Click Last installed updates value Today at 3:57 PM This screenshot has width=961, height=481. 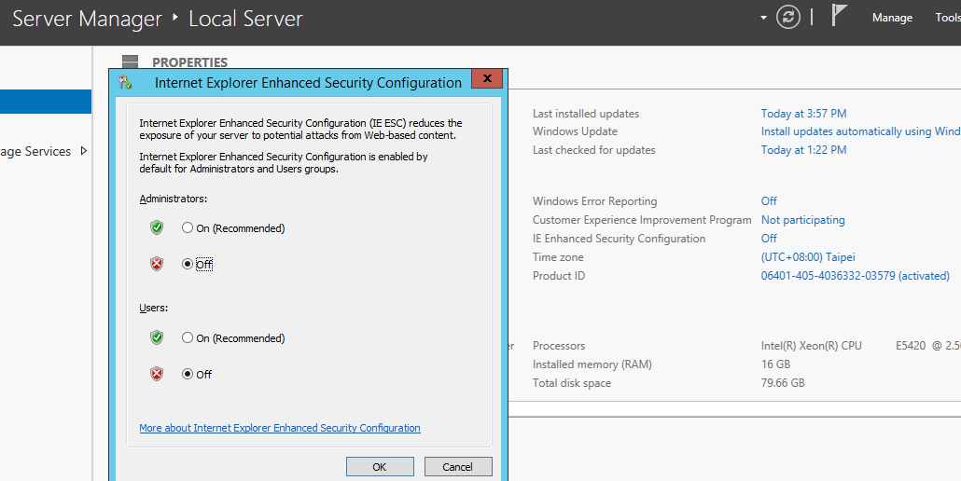pos(803,113)
